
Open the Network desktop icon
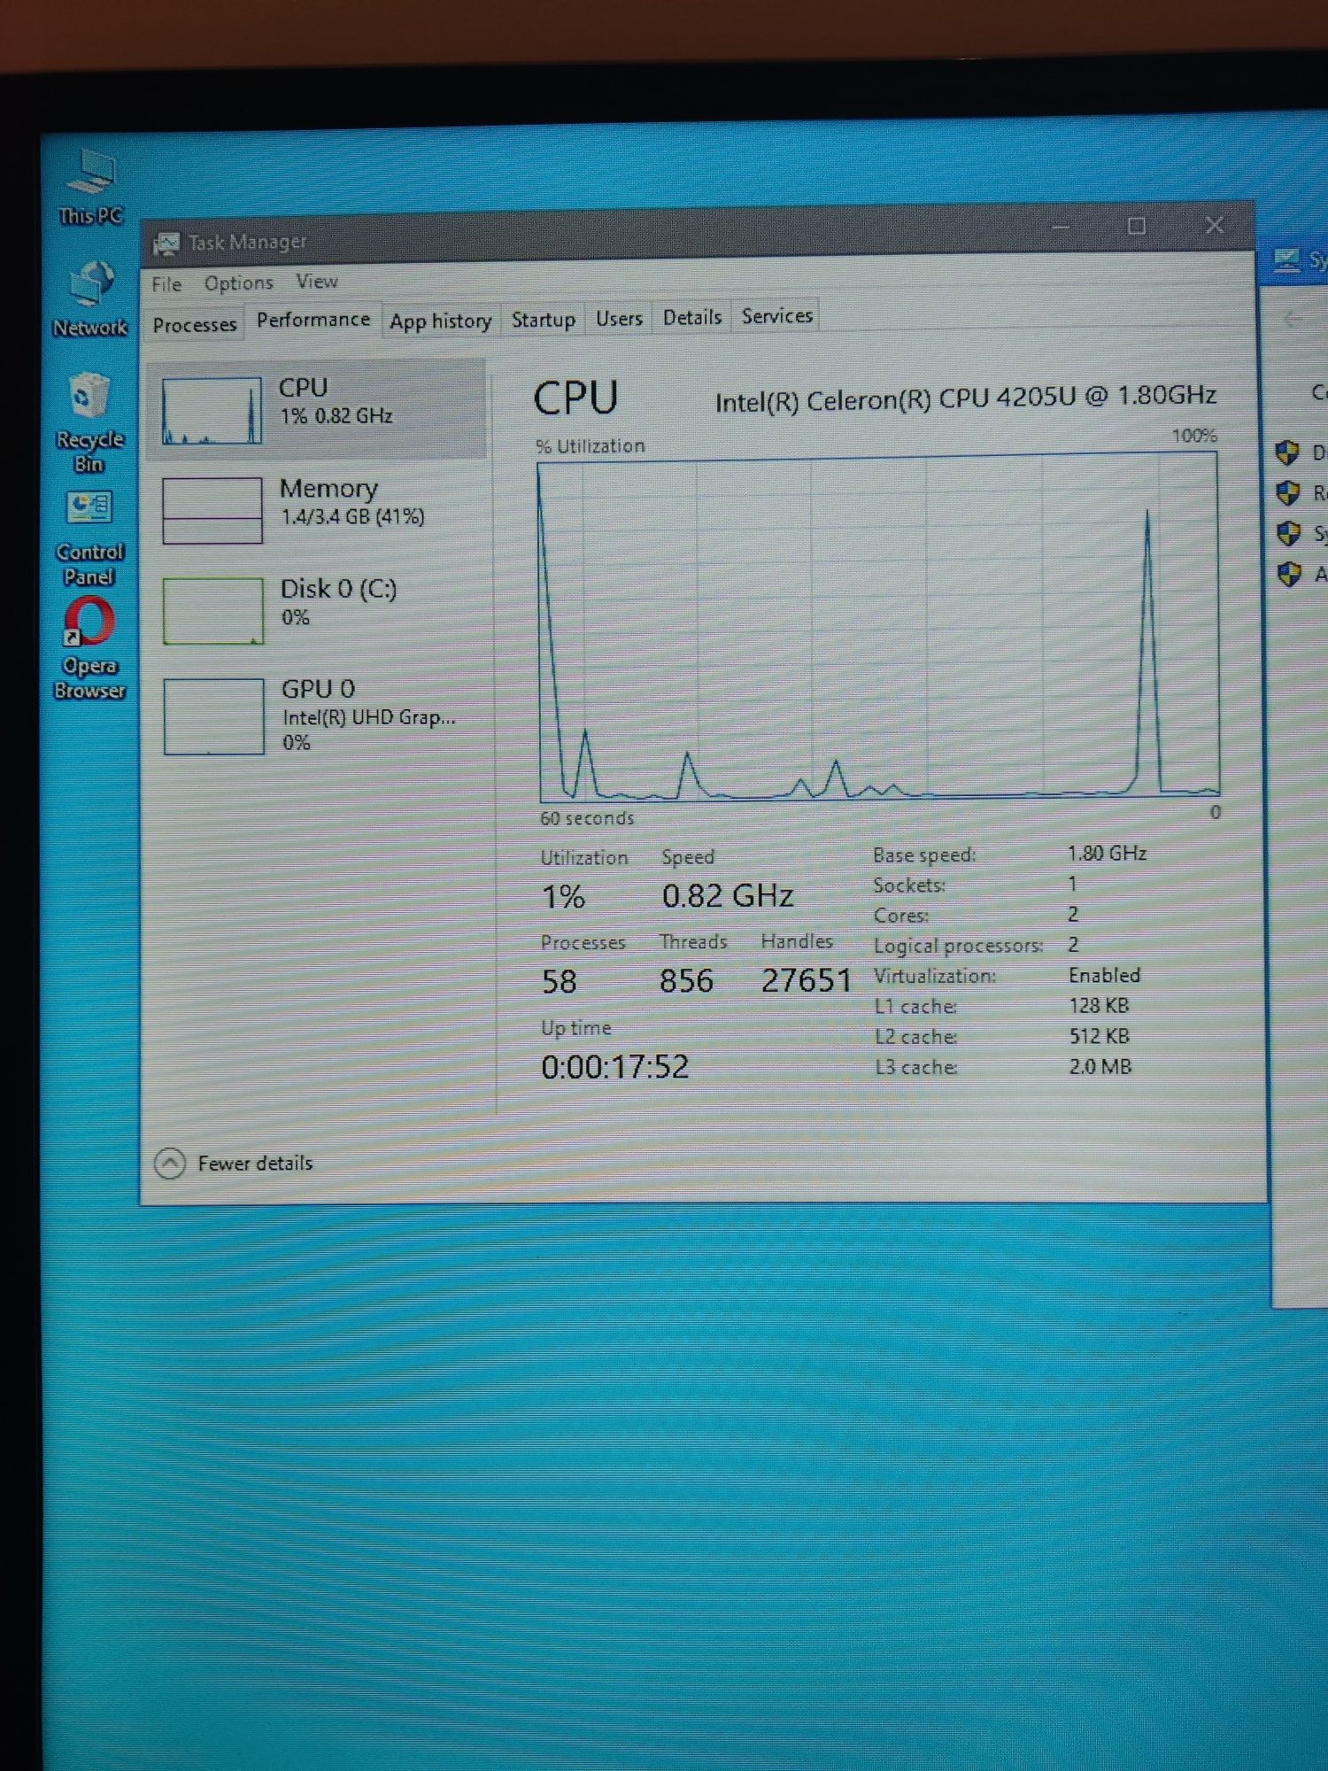(x=90, y=299)
